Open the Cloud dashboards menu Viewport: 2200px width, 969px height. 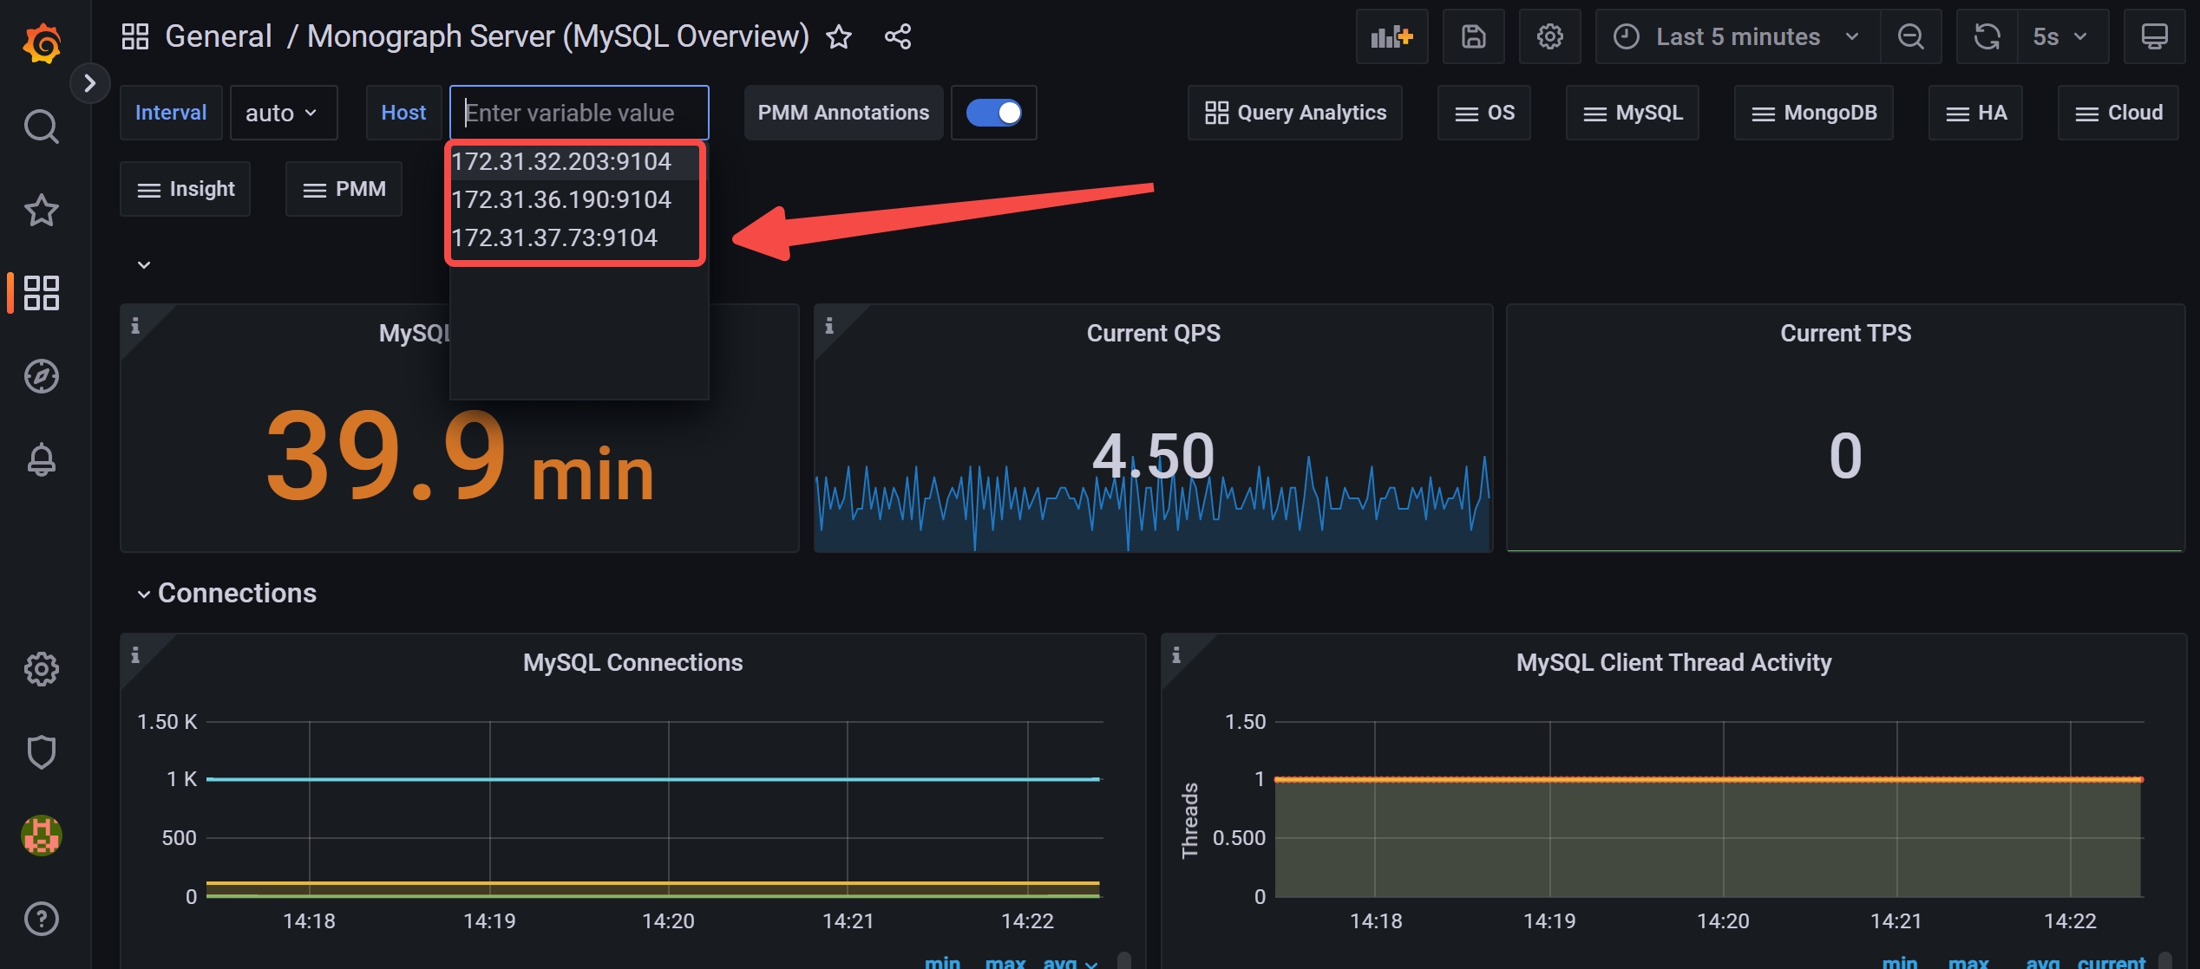(x=2118, y=113)
